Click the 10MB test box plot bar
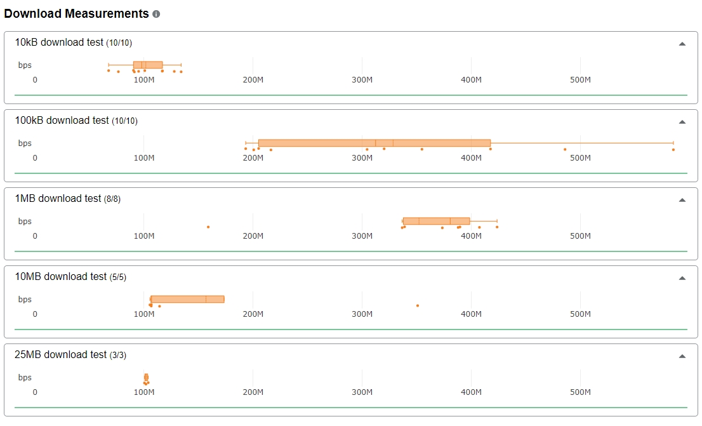The height and width of the screenshot is (426, 702). tap(187, 299)
